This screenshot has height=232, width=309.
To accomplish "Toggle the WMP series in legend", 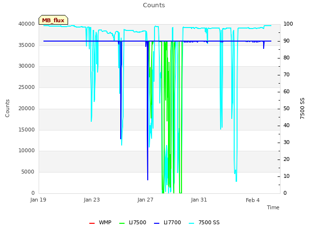I will tap(100, 222).
